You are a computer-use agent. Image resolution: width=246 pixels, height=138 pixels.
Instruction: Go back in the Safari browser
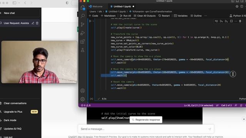pyautogui.click(x=25, y=3)
